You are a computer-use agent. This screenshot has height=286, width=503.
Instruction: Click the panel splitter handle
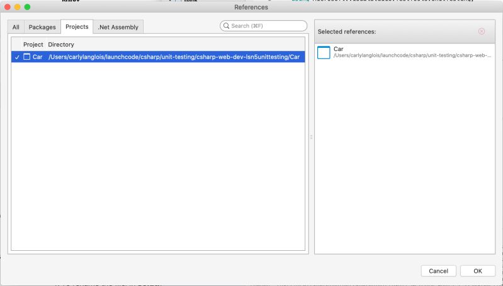311,137
